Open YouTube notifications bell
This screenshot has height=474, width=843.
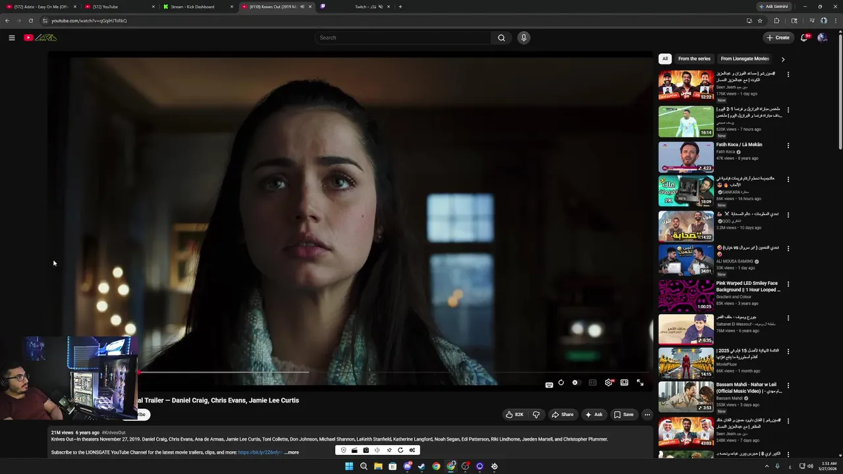coord(803,38)
